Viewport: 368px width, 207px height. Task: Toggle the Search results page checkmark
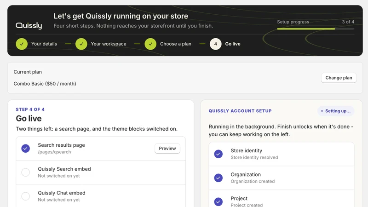tap(26, 148)
